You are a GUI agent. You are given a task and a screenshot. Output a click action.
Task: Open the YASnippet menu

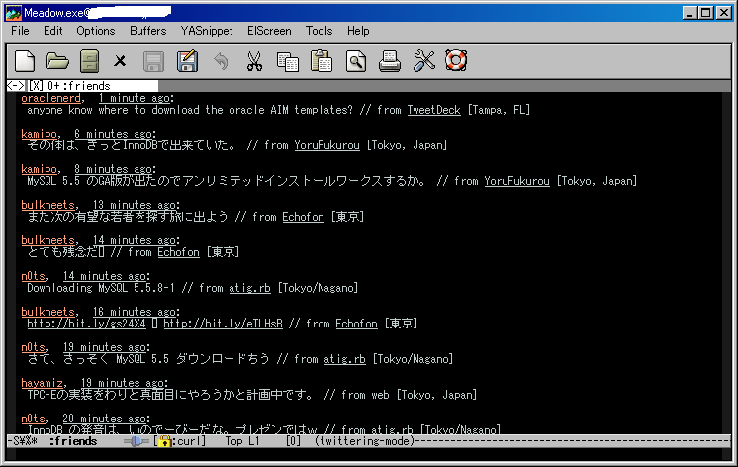click(207, 31)
